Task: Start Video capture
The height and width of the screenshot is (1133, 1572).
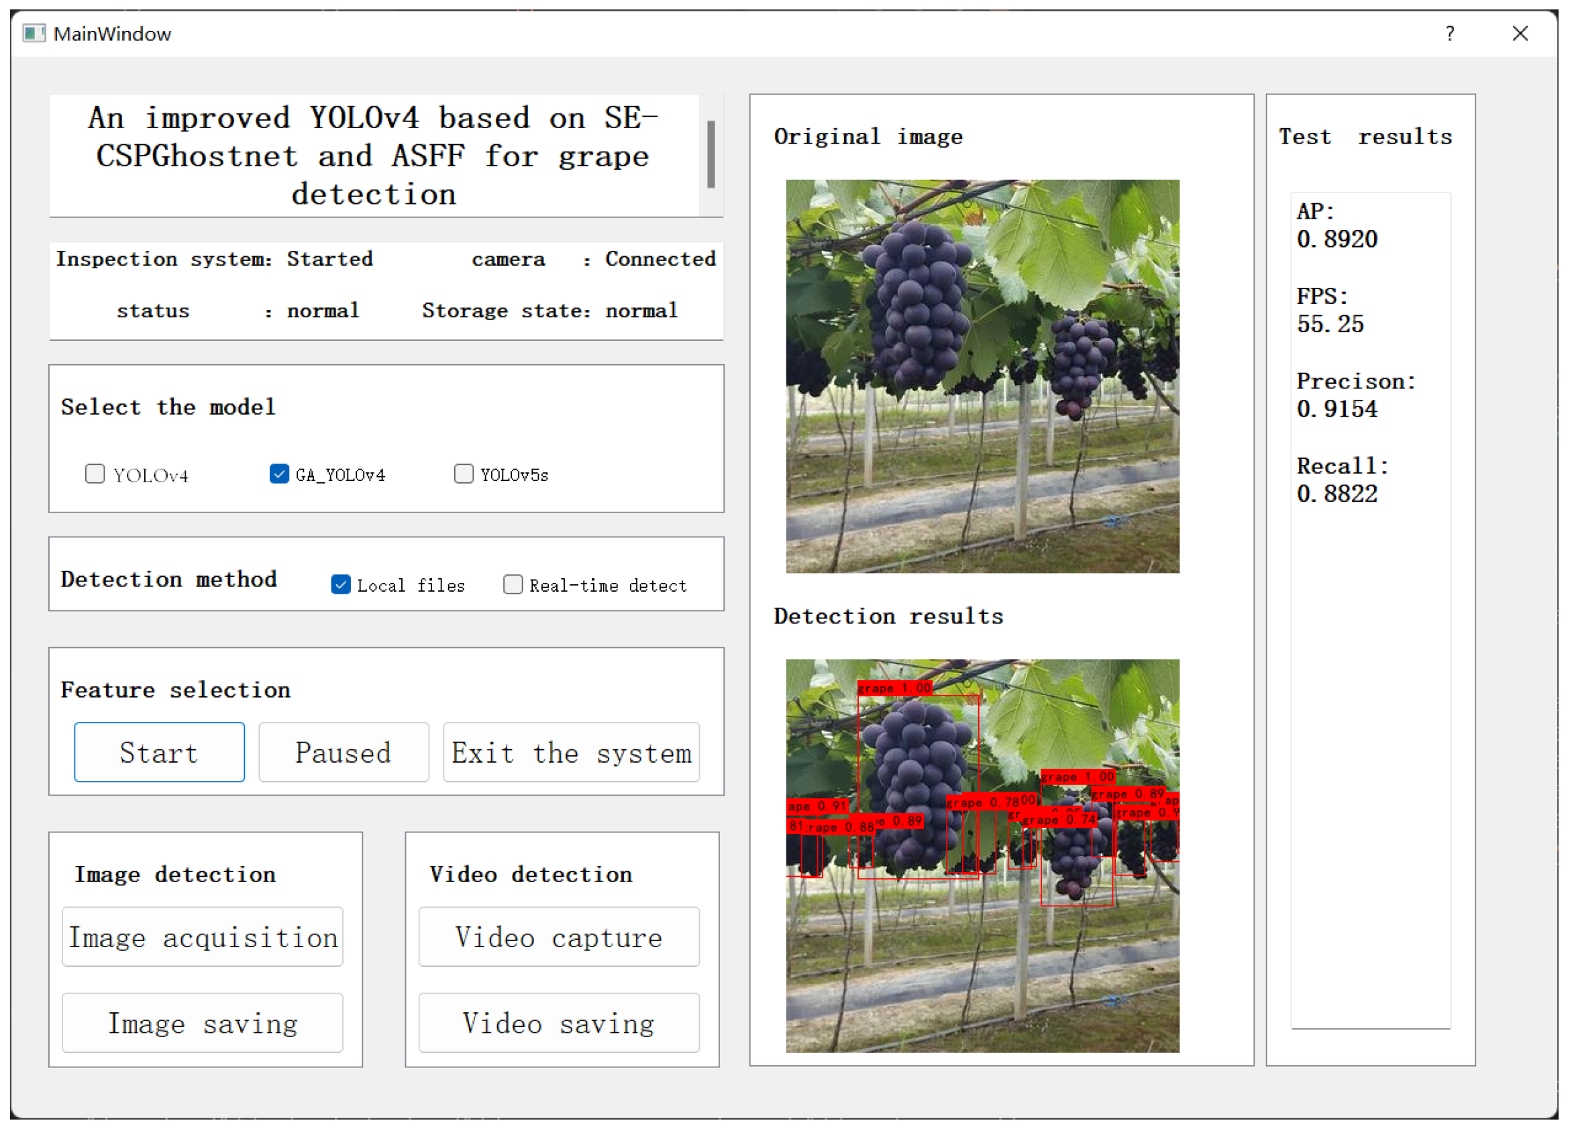Action: [559, 937]
